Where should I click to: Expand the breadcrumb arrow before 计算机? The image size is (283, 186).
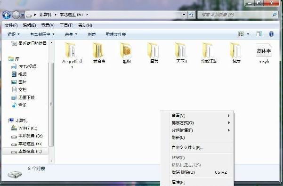[x=35, y=15]
